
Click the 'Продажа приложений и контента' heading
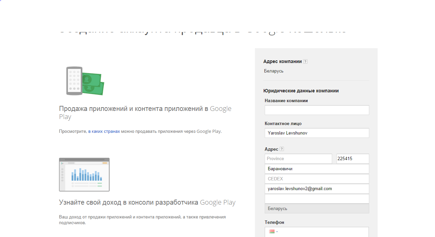145,113
